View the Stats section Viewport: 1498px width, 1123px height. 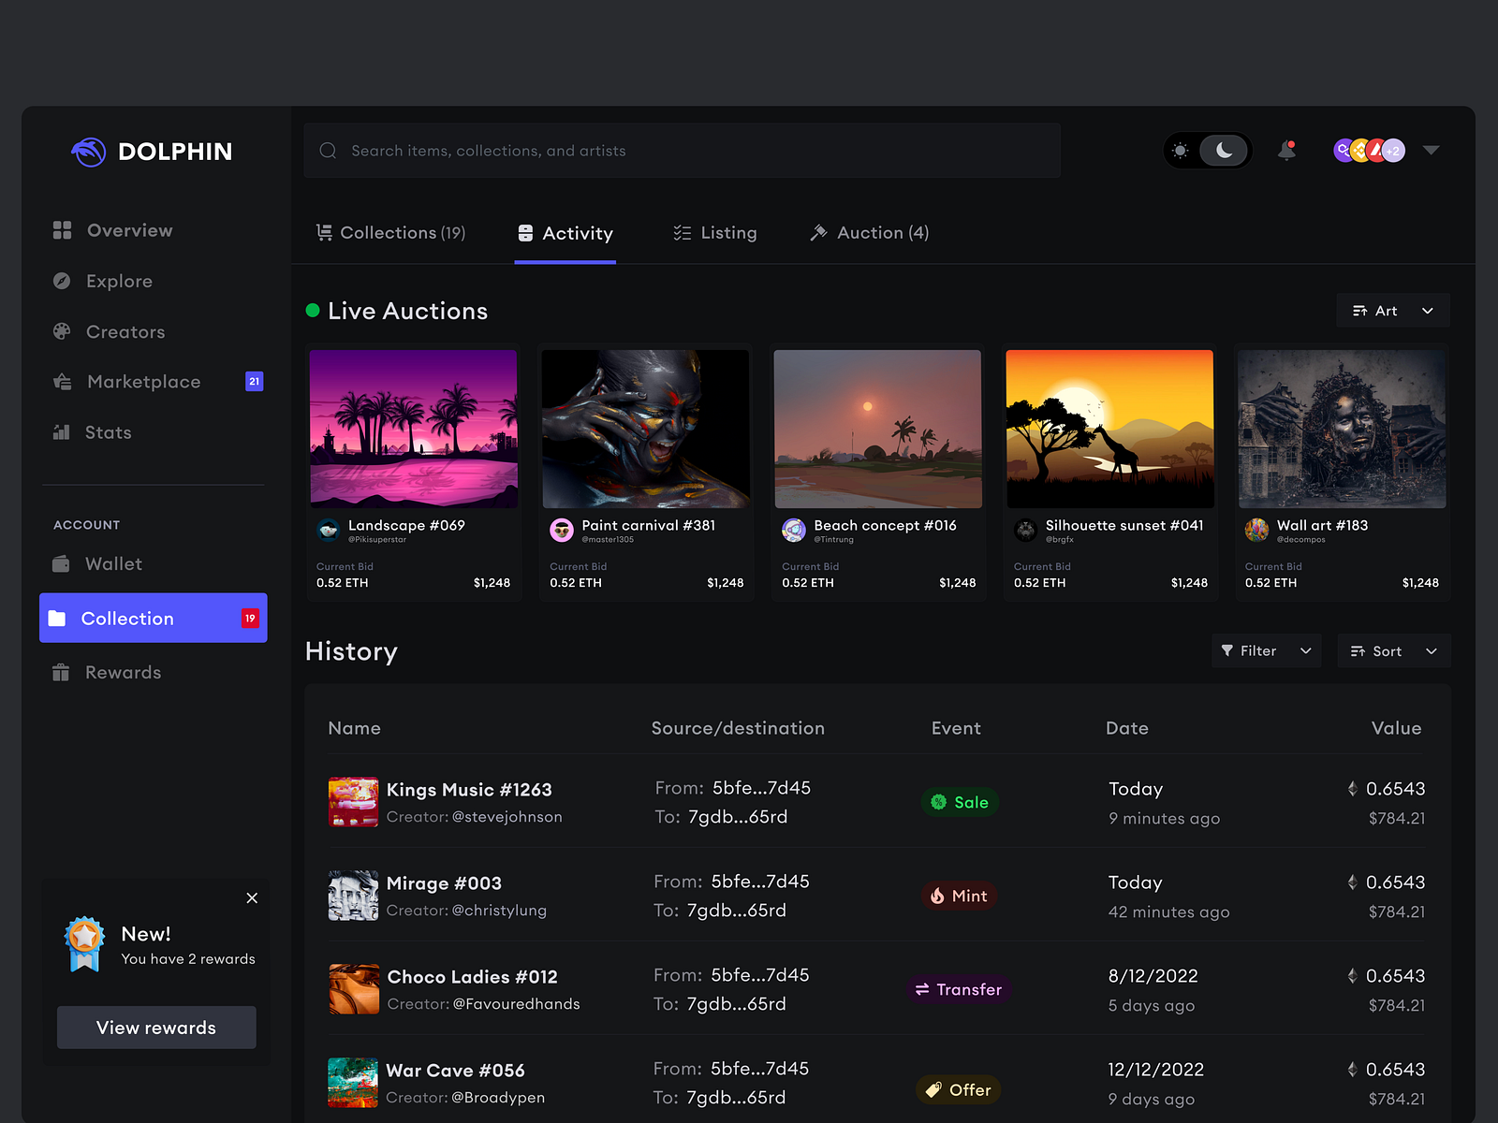click(x=108, y=431)
